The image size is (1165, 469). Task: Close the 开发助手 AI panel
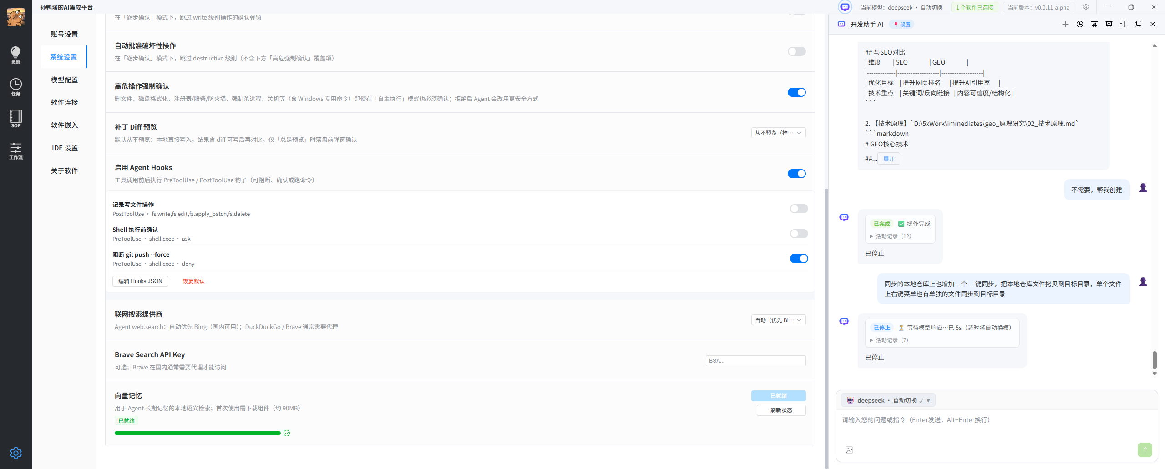click(x=1153, y=24)
